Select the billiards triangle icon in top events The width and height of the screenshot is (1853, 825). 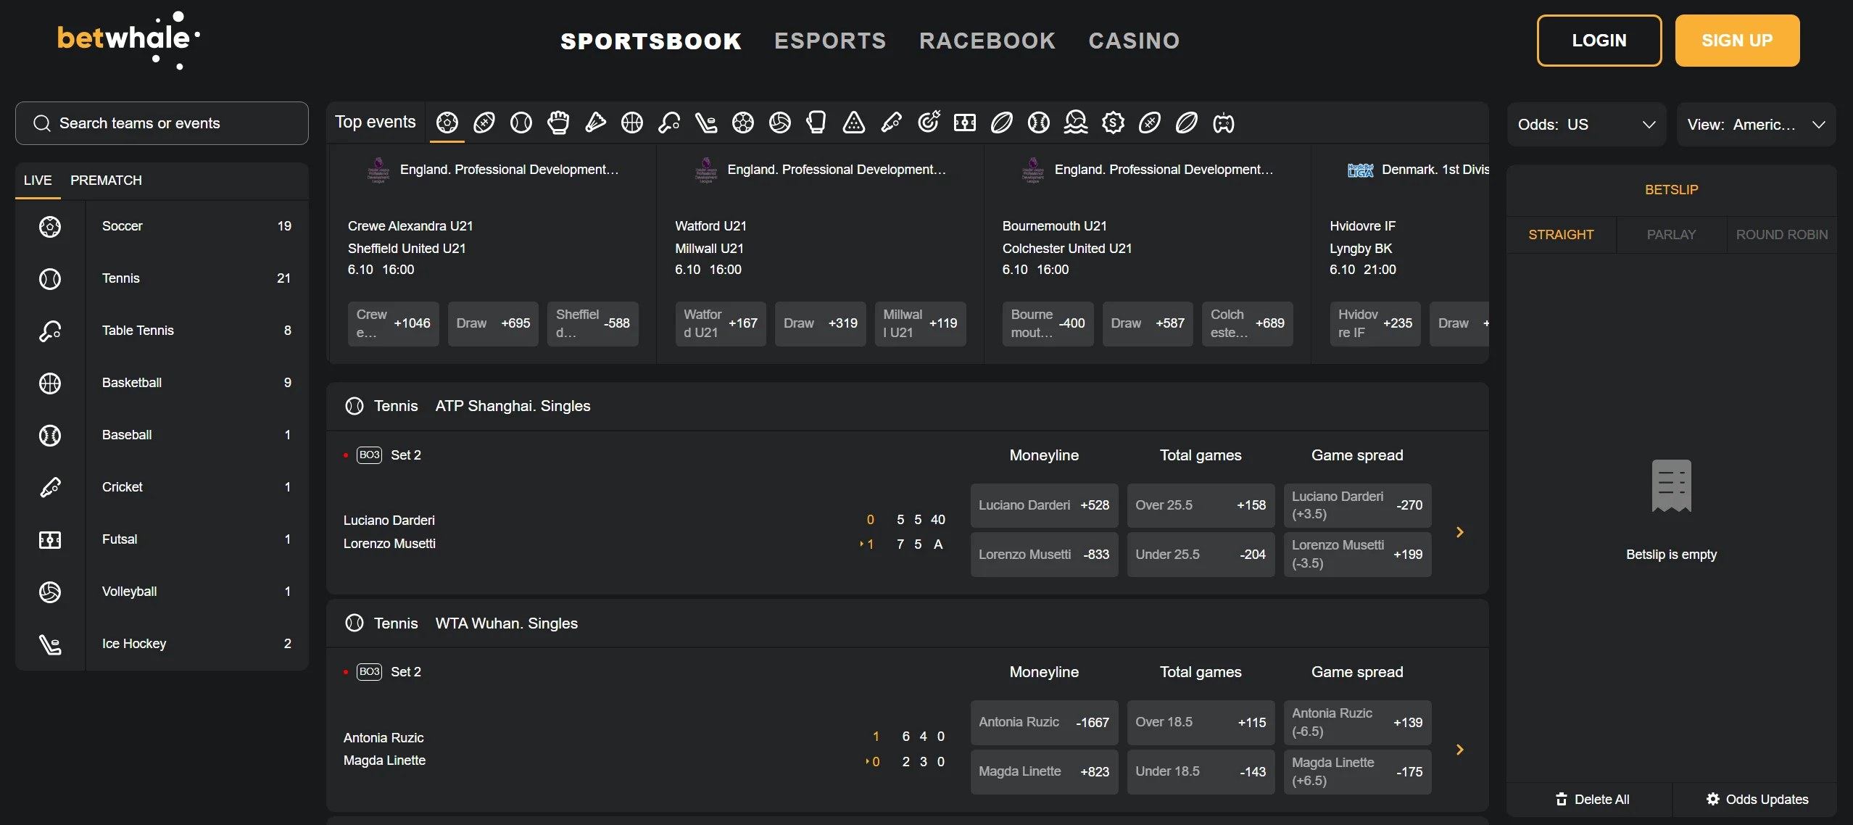coord(854,123)
